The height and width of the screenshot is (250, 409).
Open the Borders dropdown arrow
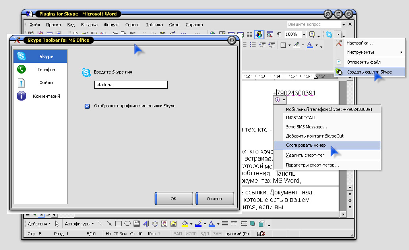pyautogui.click(x=289, y=45)
